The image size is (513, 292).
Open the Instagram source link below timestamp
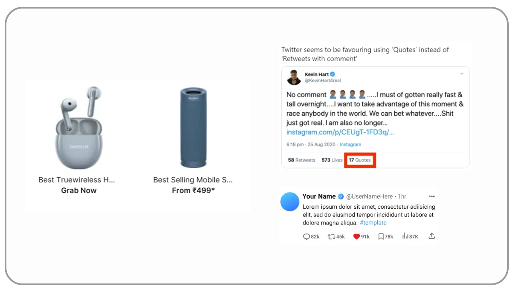point(350,144)
